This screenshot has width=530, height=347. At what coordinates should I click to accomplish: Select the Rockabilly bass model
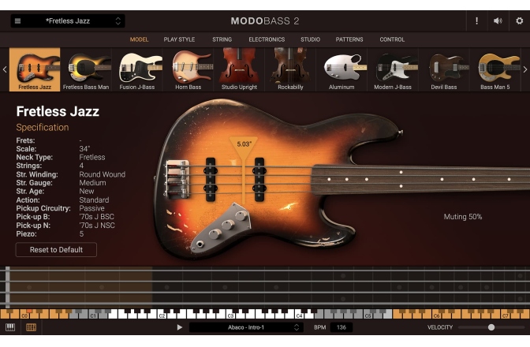click(x=290, y=69)
